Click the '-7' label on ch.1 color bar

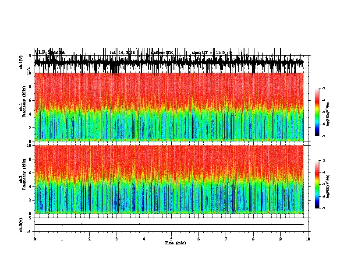323,136
